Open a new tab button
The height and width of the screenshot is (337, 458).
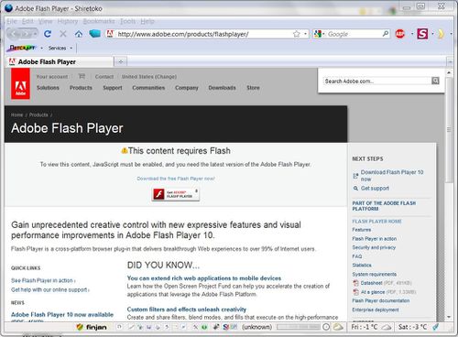(x=121, y=61)
